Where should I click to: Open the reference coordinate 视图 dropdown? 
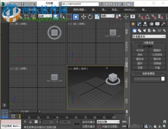[x=108, y=16]
